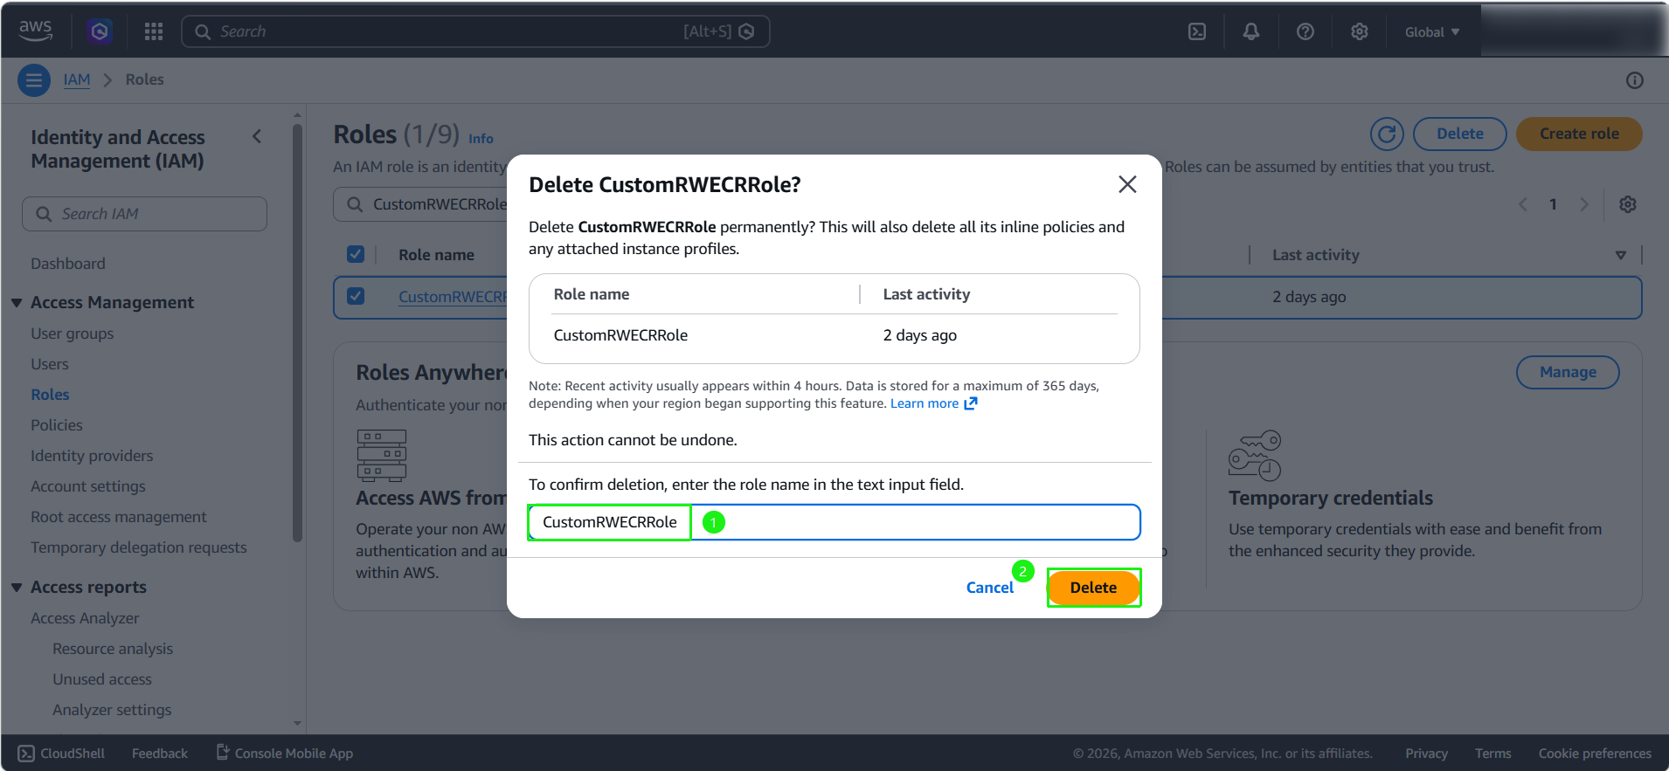
Task: Select CustomRWECRRole cell in dialog table
Action: point(620,335)
